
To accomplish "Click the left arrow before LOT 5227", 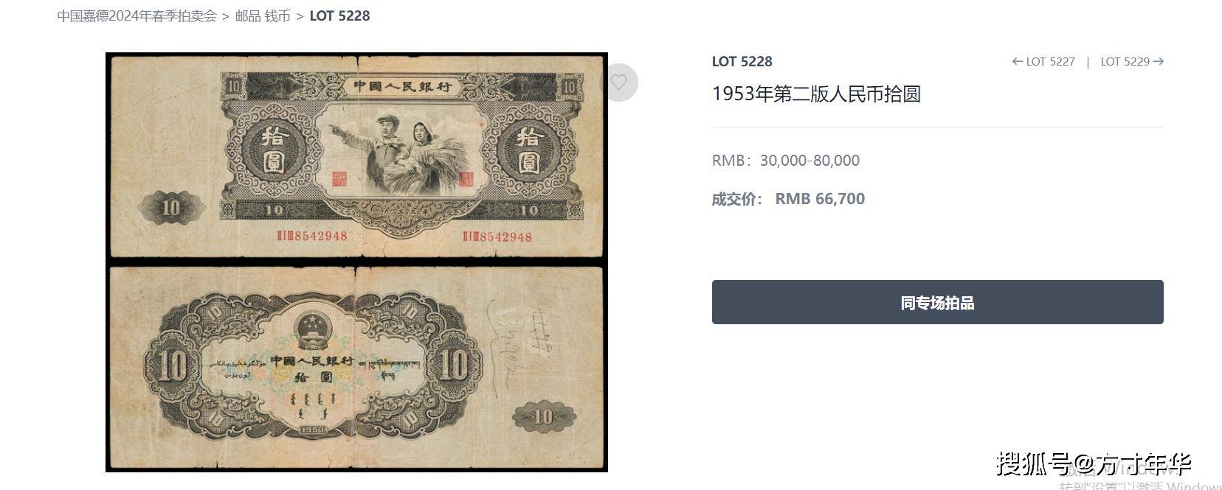I will 1018,61.
